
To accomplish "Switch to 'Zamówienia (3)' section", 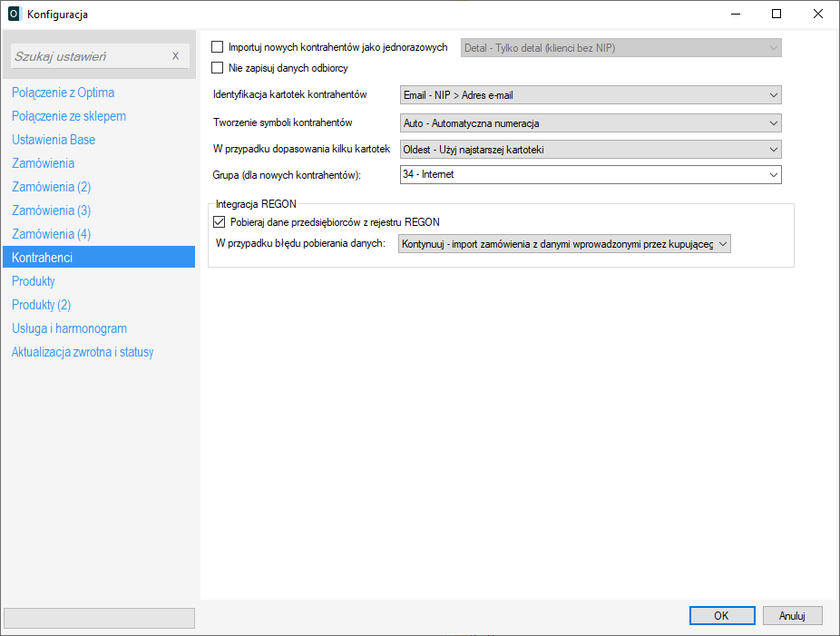I will tap(51, 210).
